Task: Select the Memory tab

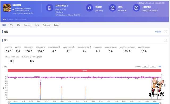Action: coord(28,25)
